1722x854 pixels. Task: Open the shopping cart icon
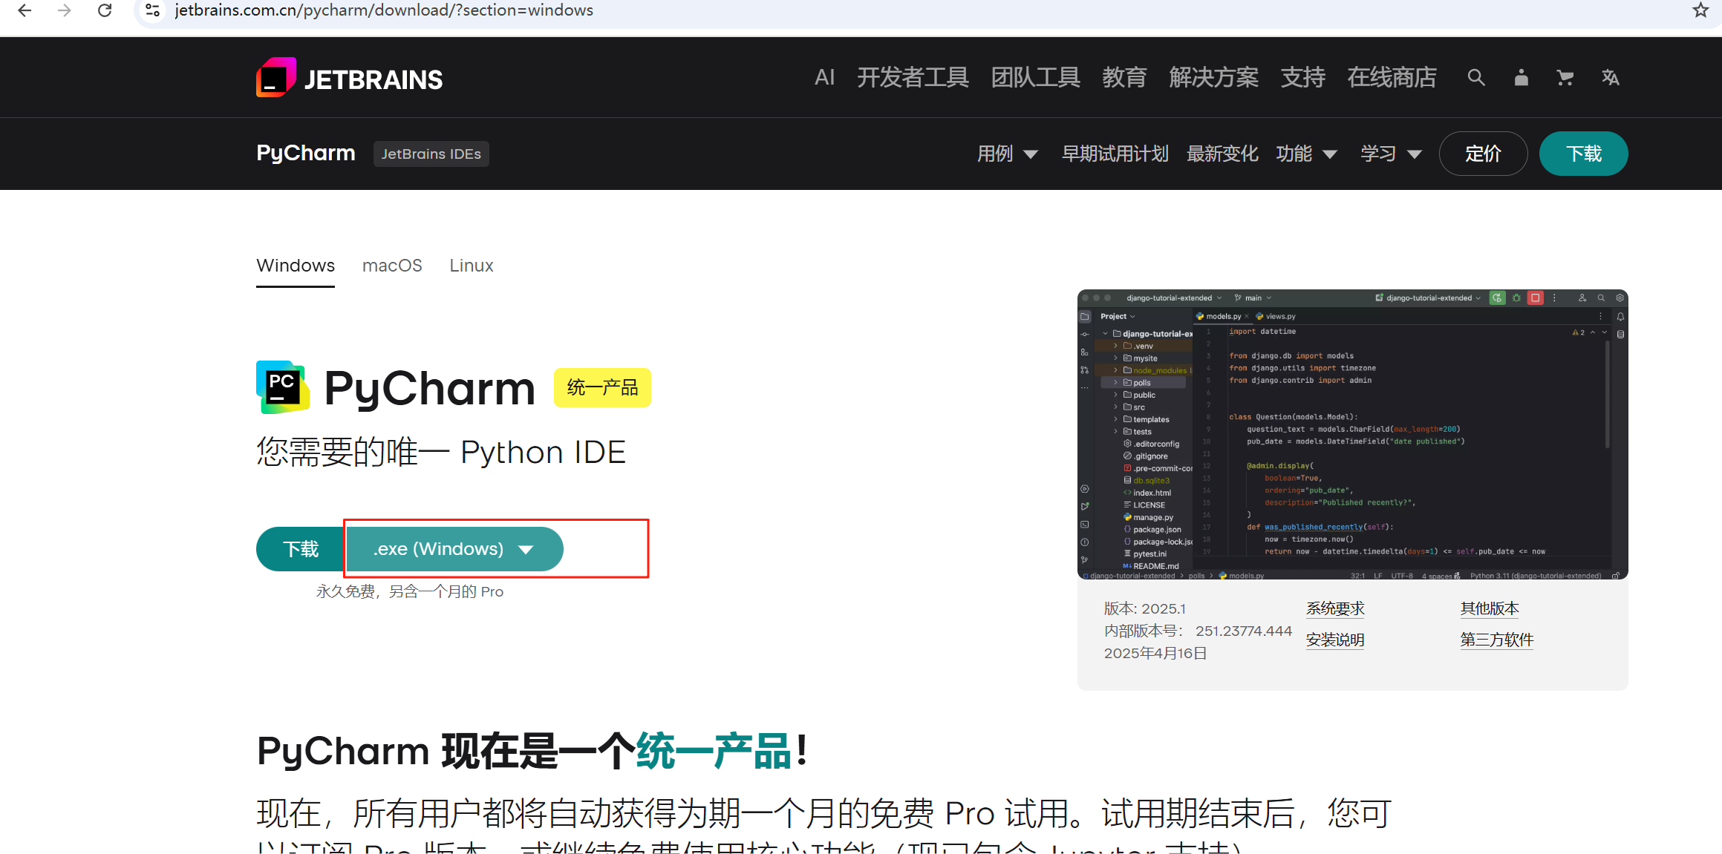tap(1565, 78)
